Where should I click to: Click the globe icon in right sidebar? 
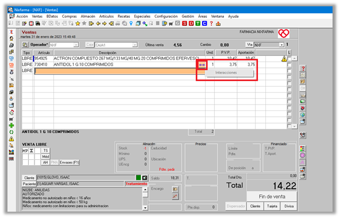click(x=303, y=115)
